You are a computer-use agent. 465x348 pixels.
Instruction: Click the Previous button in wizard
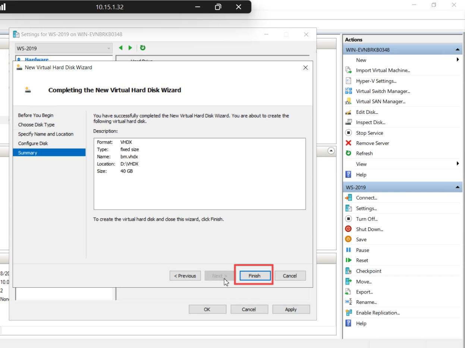(185, 276)
